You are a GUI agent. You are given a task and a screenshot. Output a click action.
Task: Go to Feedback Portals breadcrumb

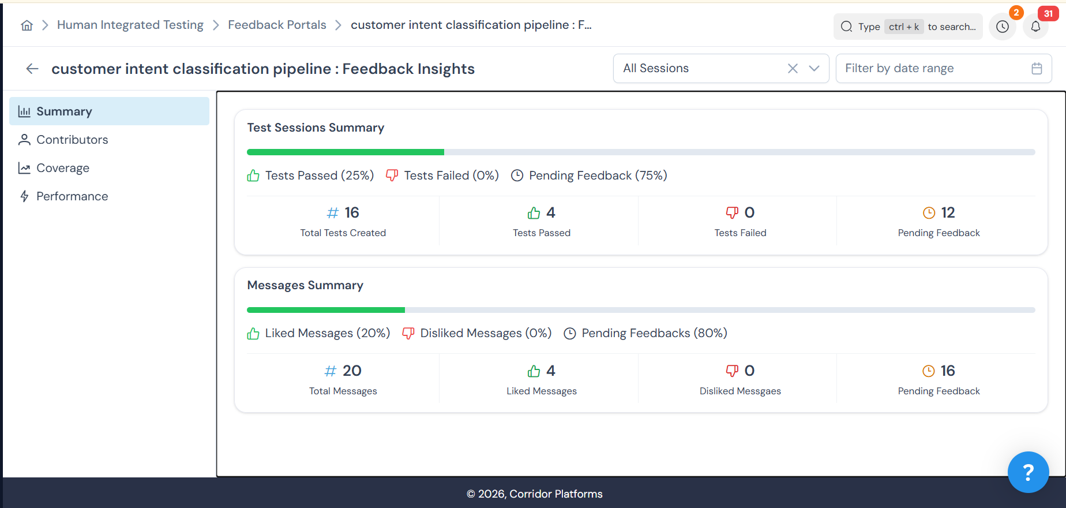pyautogui.click(x=277, y=25)
